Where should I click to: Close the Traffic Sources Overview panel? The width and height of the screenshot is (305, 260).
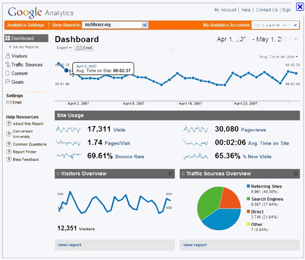pos(296,174)
